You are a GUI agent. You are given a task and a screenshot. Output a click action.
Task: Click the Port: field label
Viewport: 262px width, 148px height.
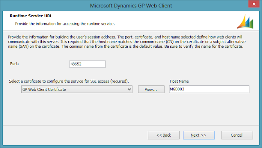coord(14,63)
